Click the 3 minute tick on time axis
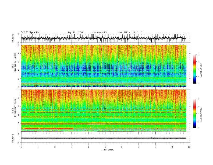 point(72,147)
